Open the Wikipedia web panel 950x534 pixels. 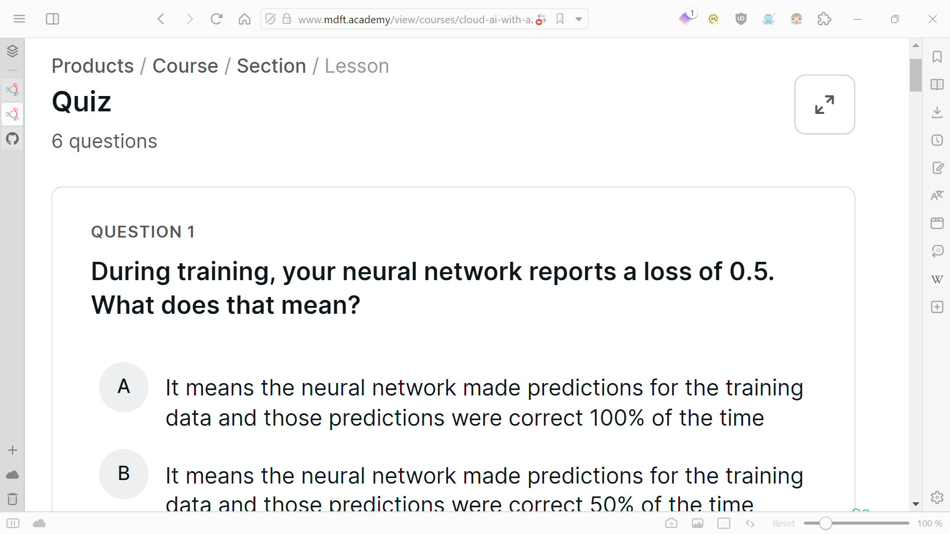pos(937,279)
